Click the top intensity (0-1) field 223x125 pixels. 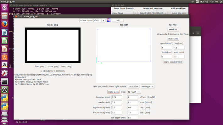117,107
